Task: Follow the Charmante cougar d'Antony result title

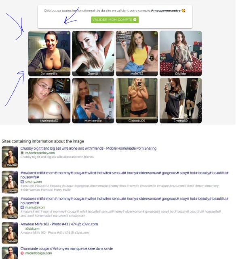Action: point(67,249)
